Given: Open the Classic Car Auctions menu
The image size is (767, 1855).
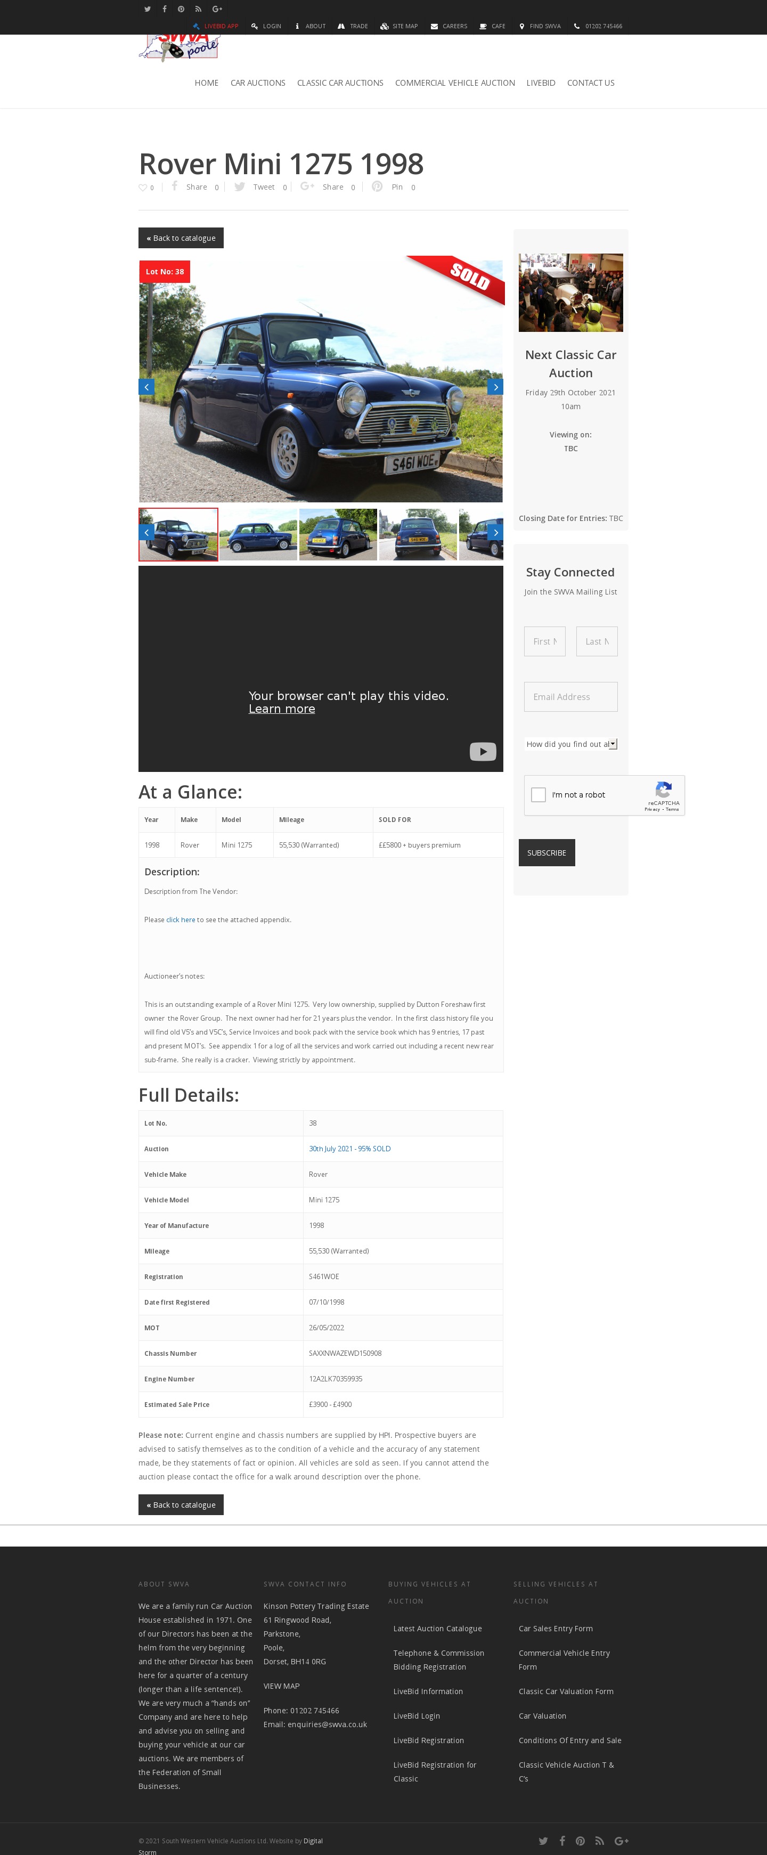Looking at the screenshot, I should [x=340, y=83].
